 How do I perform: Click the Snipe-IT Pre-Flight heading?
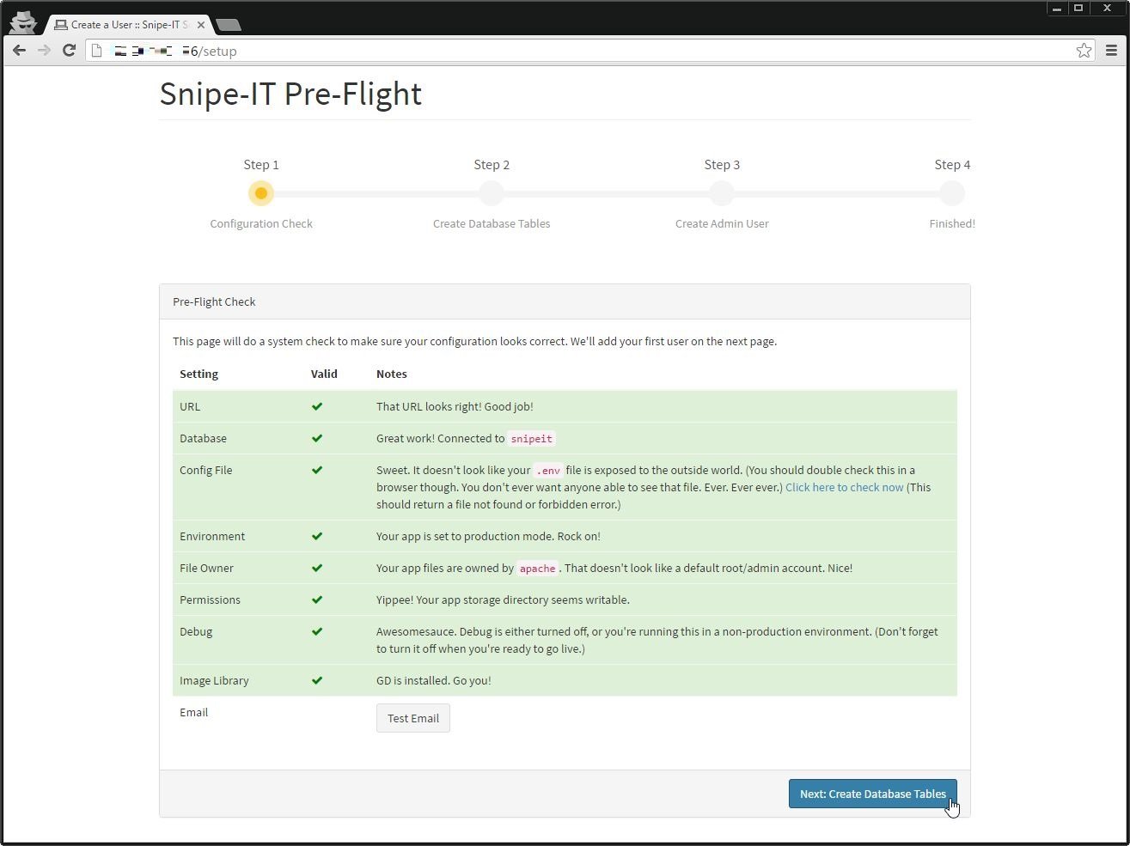pos(290,94)
